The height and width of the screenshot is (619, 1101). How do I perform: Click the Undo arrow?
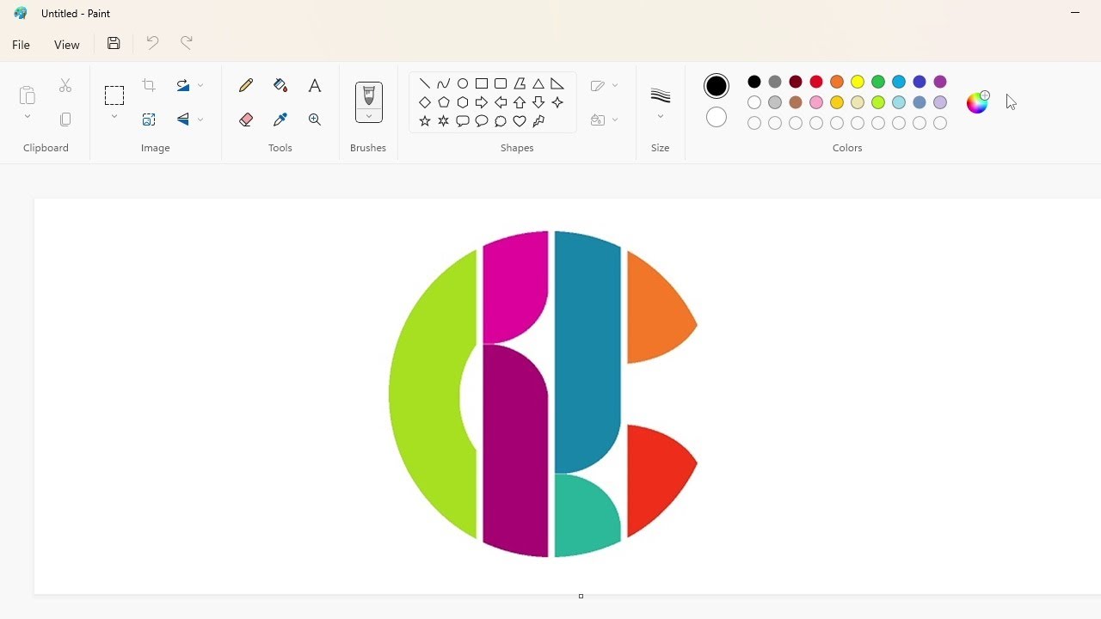coord(152,43)
